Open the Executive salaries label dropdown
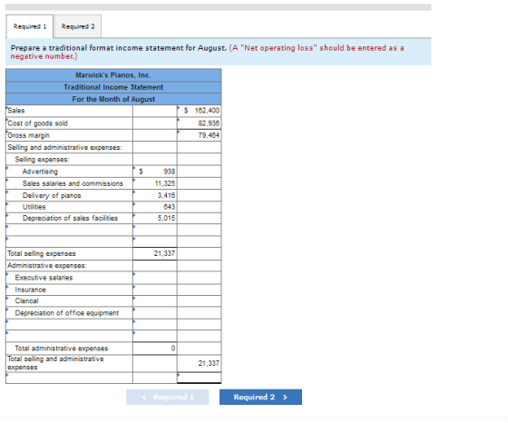Screen dimensions: 508x423 click(69, 278)
